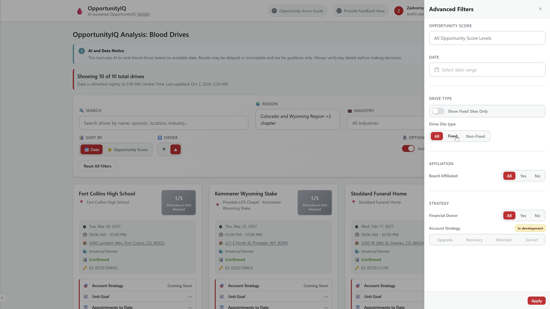Open the Select date range picker
The height and width of the screenshot is (309, 550).
[x=487, y=70]
